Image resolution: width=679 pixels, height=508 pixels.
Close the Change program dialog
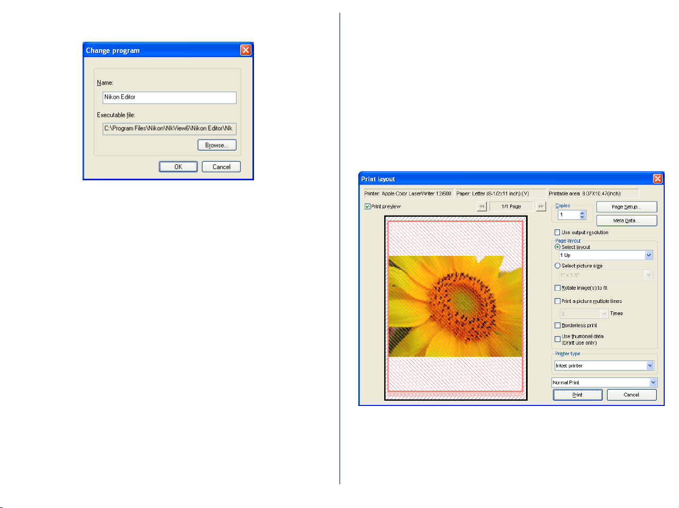[246, 50]
